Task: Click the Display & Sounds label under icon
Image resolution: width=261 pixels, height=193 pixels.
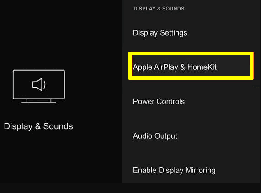Action: pos(38,126)
